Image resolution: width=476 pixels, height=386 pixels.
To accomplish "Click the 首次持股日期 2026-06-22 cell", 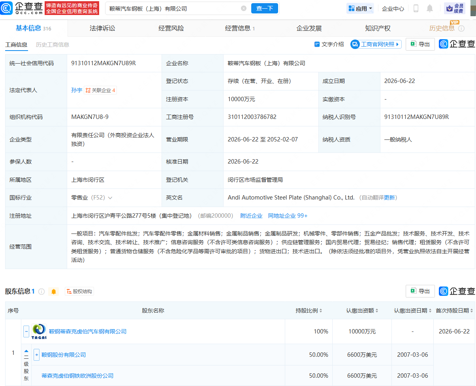I will coord(454,331).
